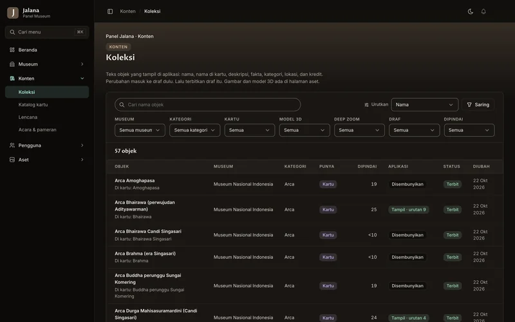Image resolution: width=515 pixels, height=322 pixels.
Task: Click the STATUS column header
Action: tap(452, 167)
